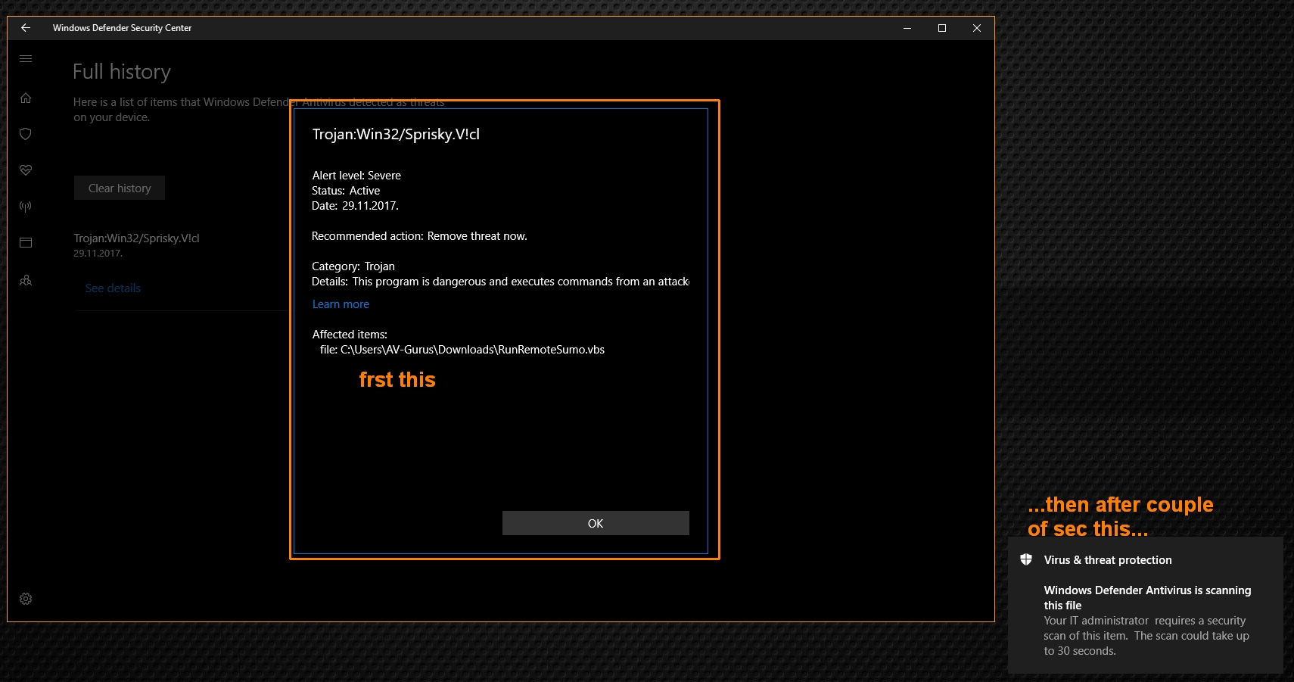1294x682 pixels.
Task: Open Virus & threat protection shield icon
Action: click(26, 134)
